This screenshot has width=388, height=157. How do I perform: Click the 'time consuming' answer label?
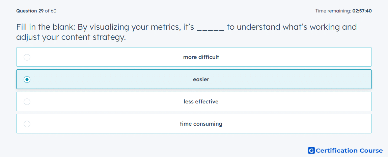pos(201,124)
